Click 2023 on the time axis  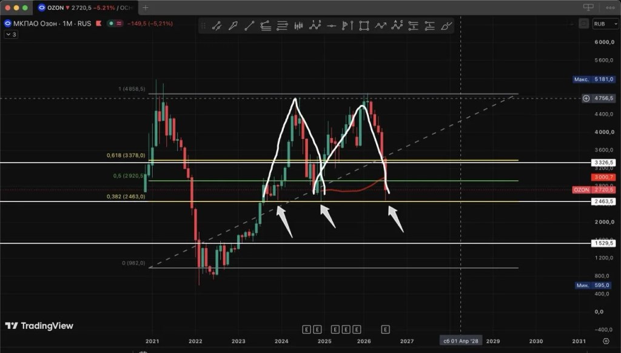point(238,341)
